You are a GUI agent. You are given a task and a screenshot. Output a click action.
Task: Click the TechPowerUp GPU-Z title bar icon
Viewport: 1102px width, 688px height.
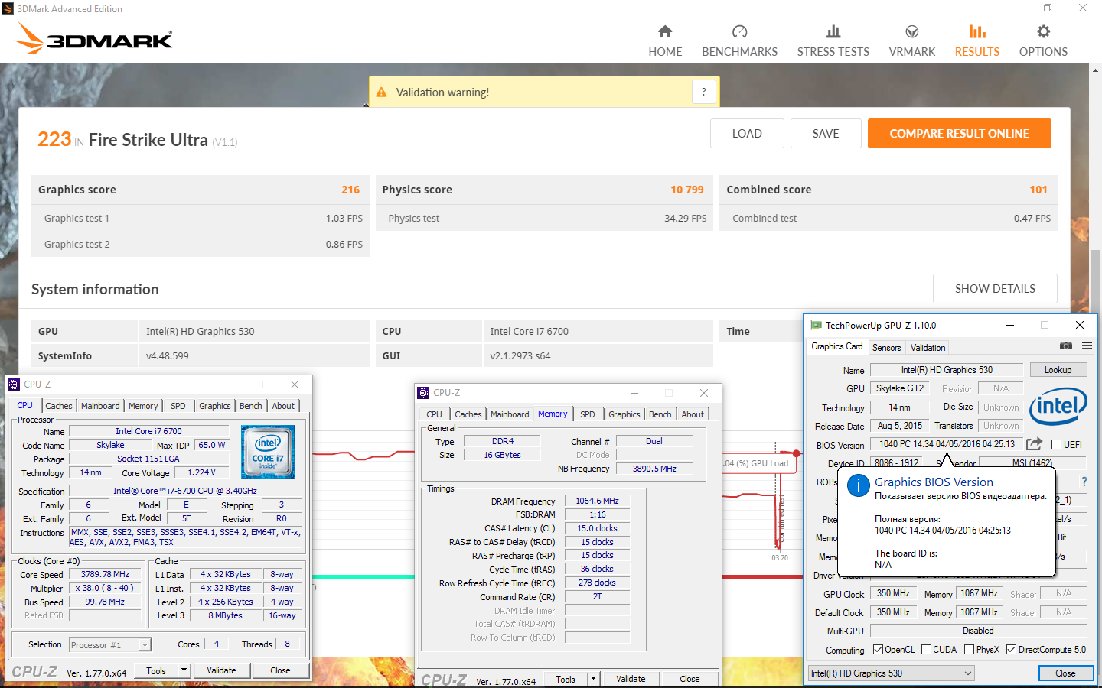tap(816, 325)
